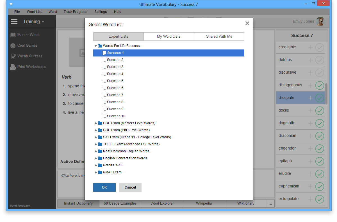Image resolution: width=337 pixels, height=222 pixels.
Task: Expand the TOEFL Exam folder arrow
Action: 96,144
